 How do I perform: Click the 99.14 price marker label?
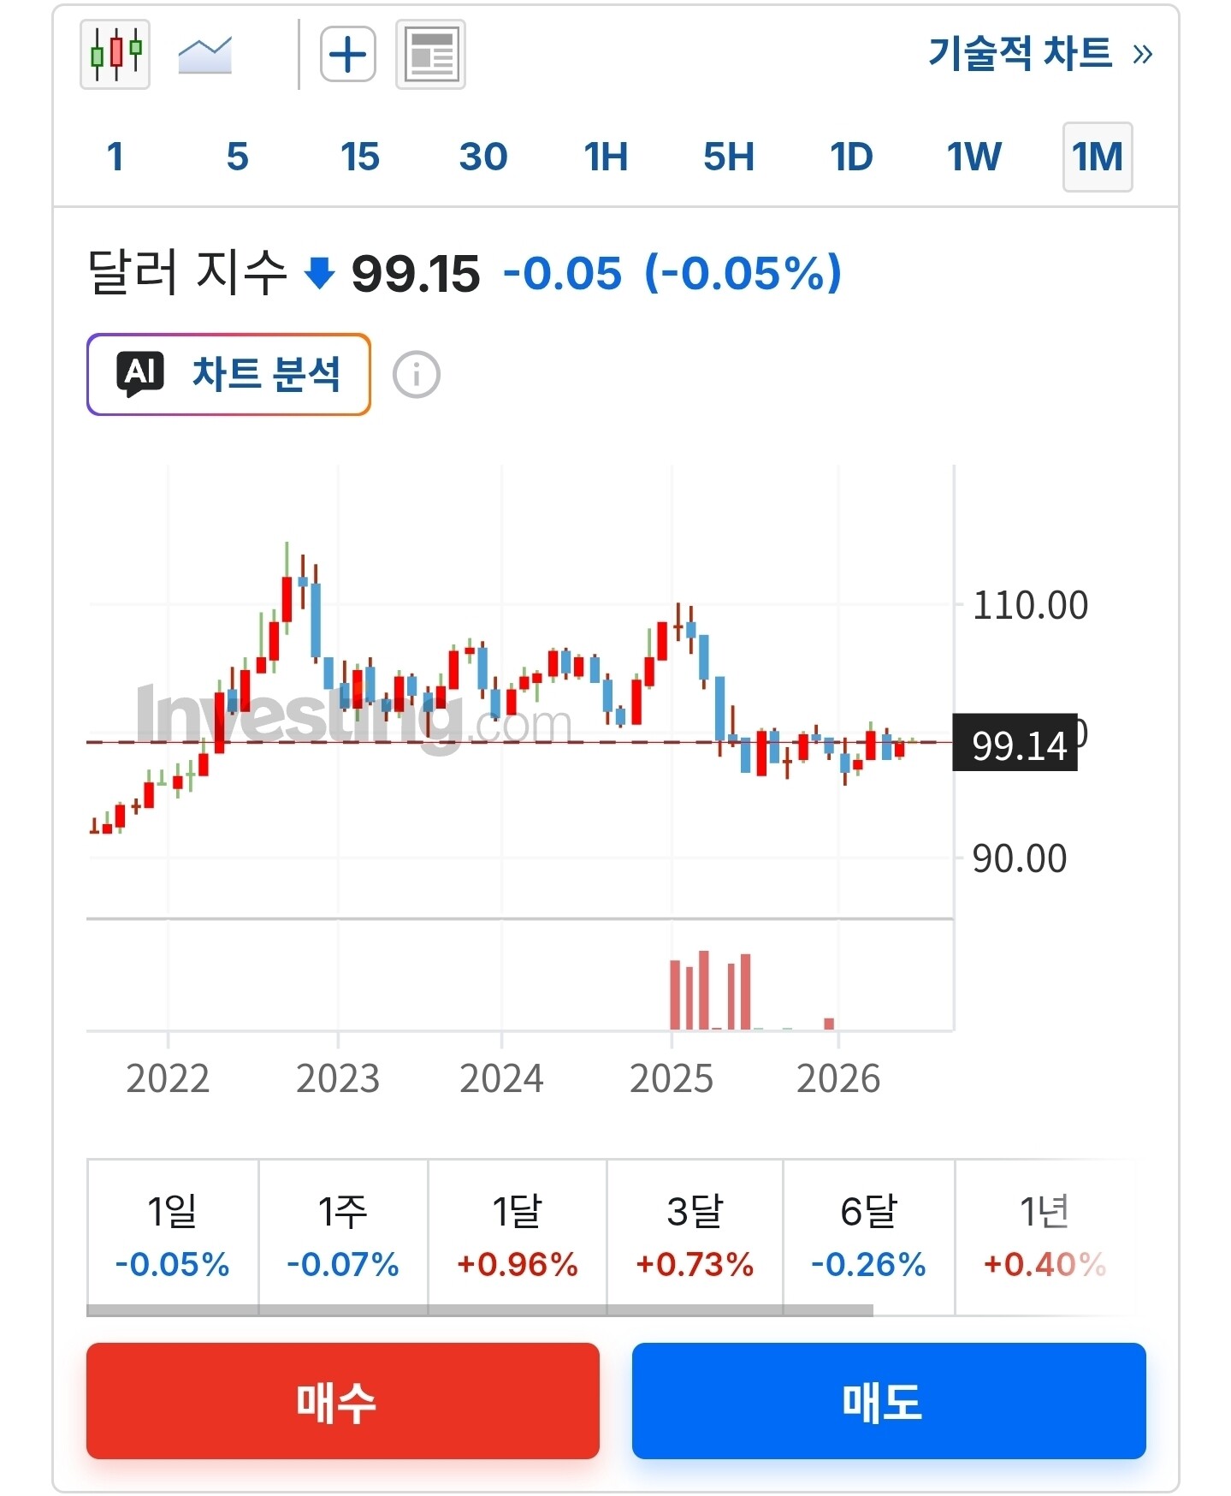(x=1015, y=743)
